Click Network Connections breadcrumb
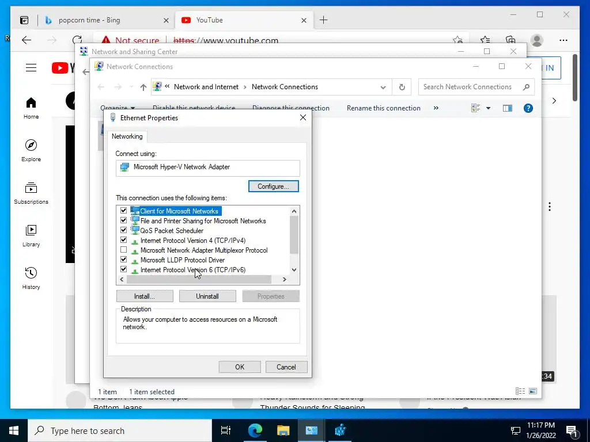This screenshot has height=442, width=590. [x=285, y=87]
